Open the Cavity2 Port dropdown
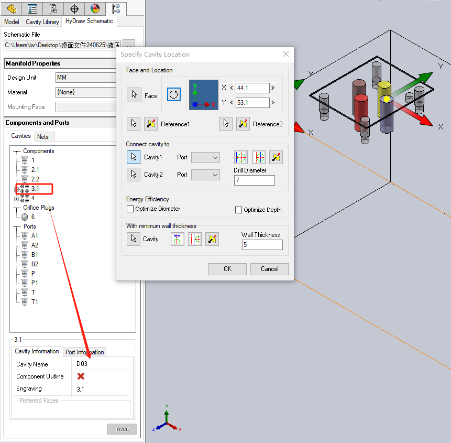The width and height of the screenshot is (451, 443). [206, 175]
